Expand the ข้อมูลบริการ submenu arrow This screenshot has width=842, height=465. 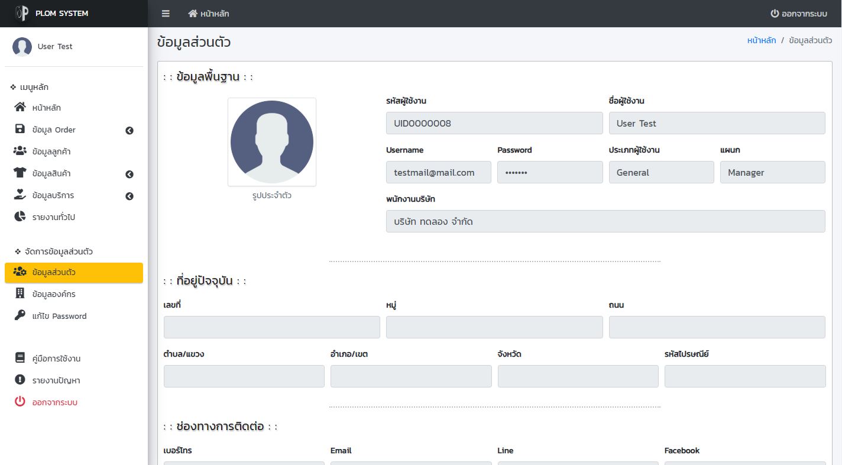click(129, 196)
